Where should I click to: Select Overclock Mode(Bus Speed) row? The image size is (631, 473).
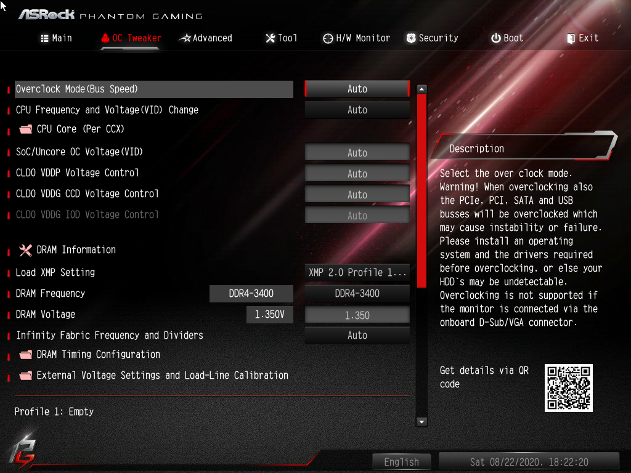(x=154, y=89)
